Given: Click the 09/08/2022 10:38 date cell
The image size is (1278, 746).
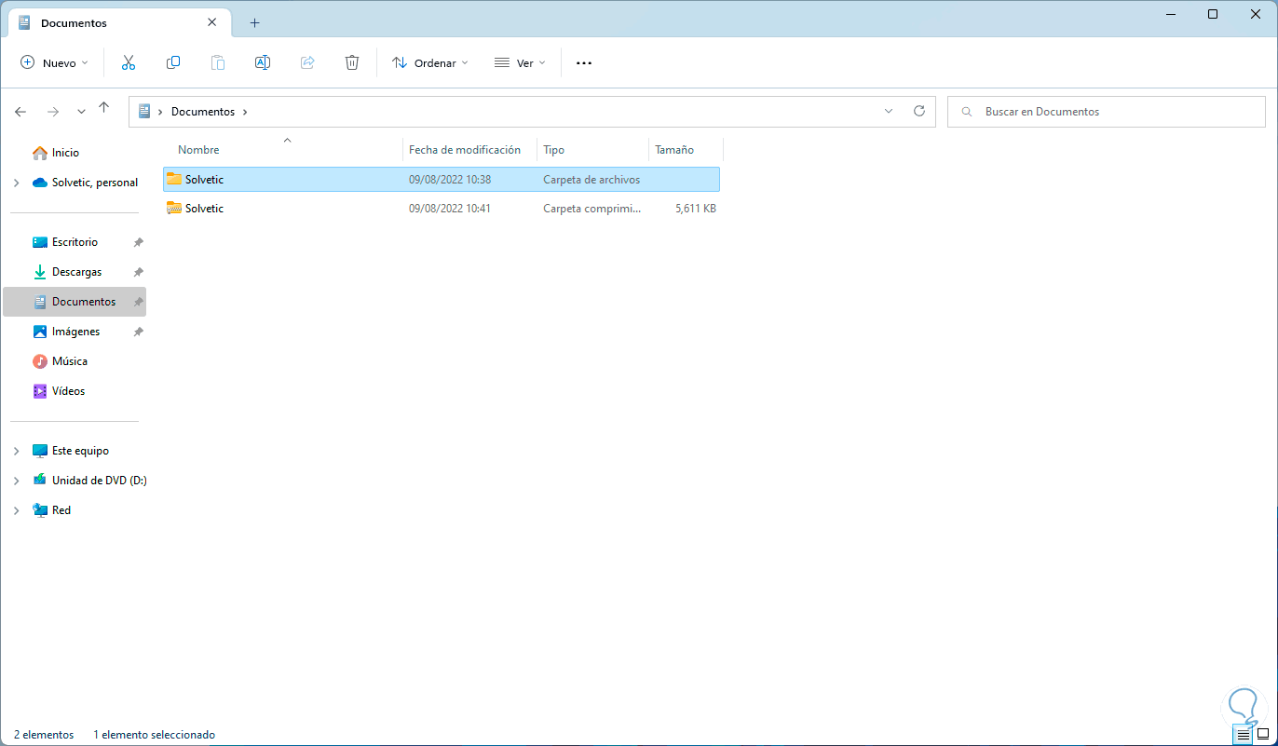Looking at the screenshot, I should 450,179.
